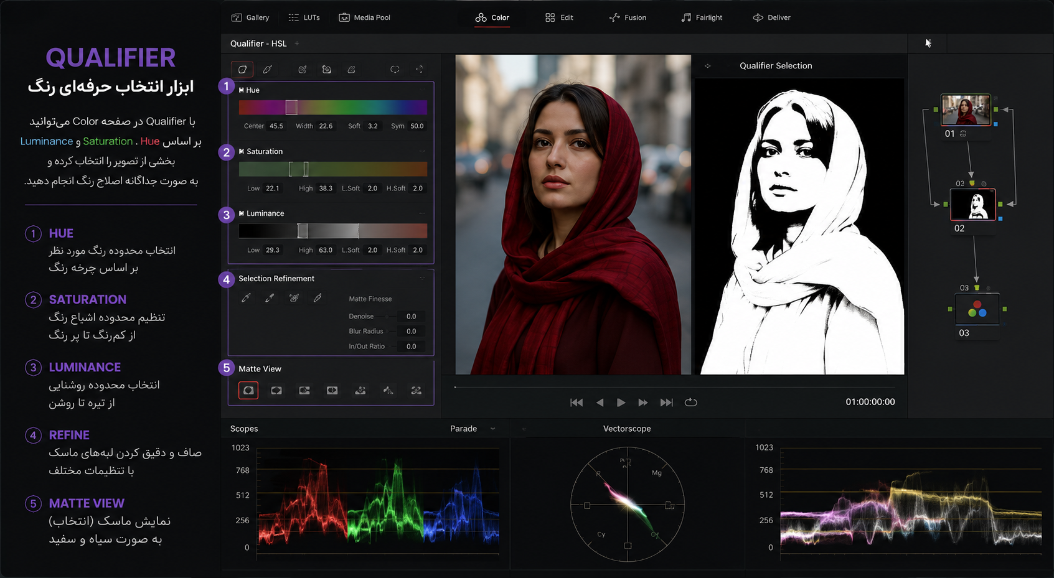The width and height of the screenshot is (1054, 578).
Task: Click the Luminance low handle on gradient bar
Action: coord(303,231)
